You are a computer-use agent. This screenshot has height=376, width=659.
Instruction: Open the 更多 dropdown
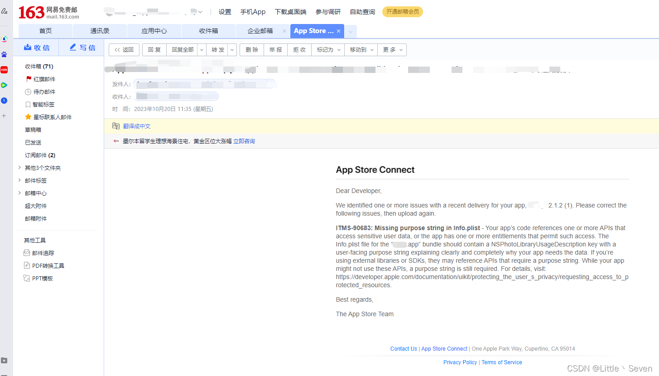click(392, 50)
